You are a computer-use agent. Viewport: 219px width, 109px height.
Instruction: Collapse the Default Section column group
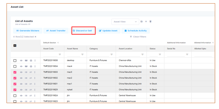[x=58, y=43]
